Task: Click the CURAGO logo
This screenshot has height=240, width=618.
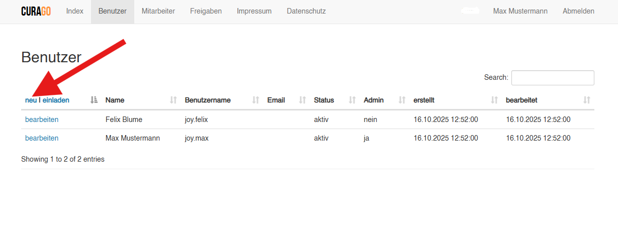Action: click(36, 11)
